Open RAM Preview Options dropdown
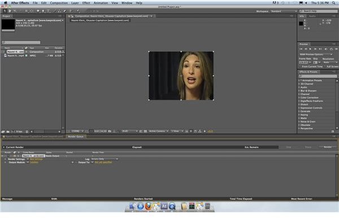The width and height of the screenshot is (339, 218). click(x=316, y=54)
